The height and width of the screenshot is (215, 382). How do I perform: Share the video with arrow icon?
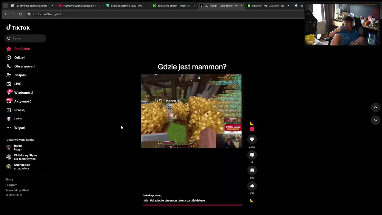[x=252, y=186]
